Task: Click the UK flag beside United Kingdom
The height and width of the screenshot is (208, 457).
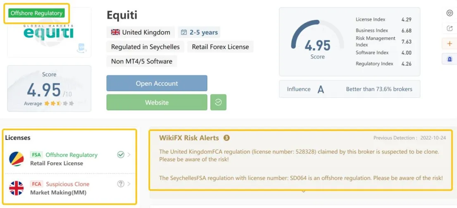Action: tap(115, 32)
